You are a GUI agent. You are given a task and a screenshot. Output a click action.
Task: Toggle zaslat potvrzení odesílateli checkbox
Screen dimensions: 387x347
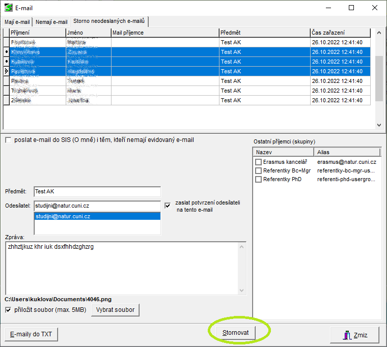point(168,206)
